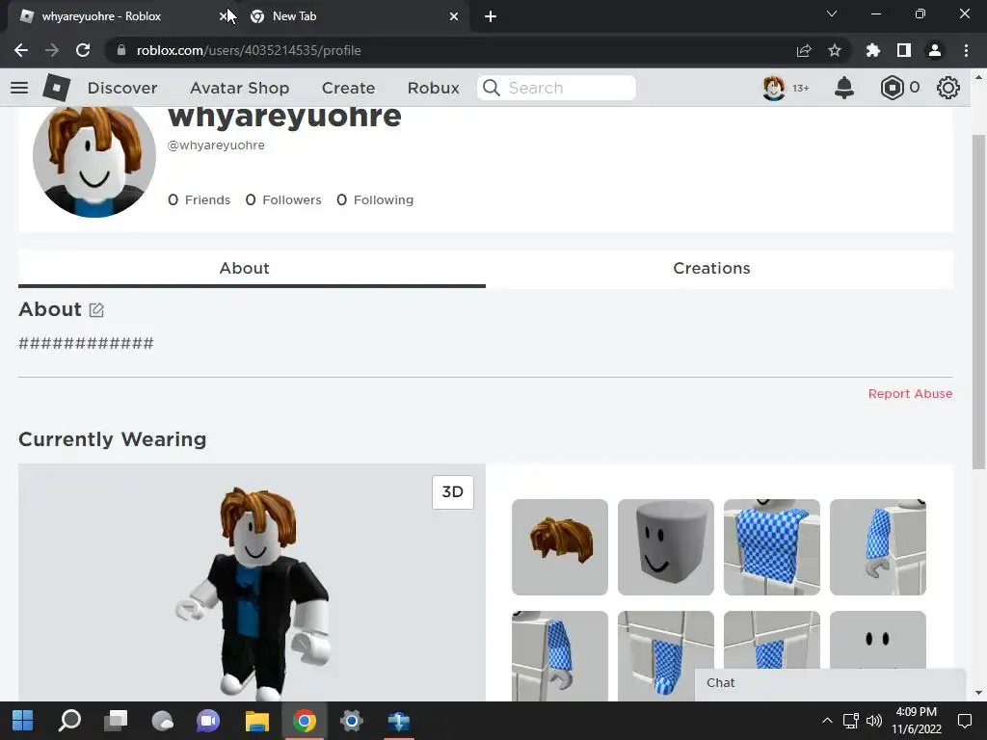The height and width of the screenshot is (740, 987).
Task: Open Windows taskbar search
Action: pyautogui.click(x=69, y=721)
